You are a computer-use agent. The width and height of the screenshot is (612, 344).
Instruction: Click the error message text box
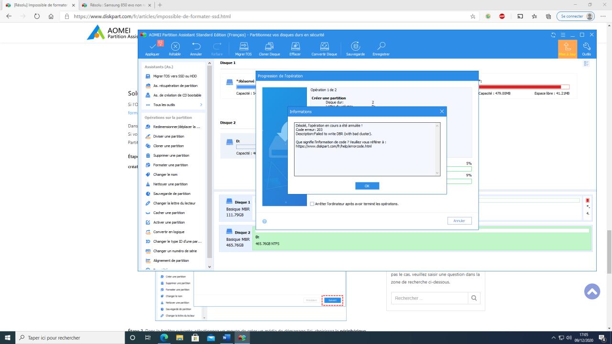[x=367, y=149]
